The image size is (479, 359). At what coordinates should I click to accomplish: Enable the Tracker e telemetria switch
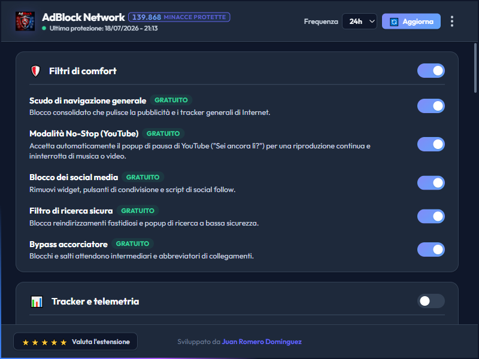pyautogui.click(x=431, y=302)
